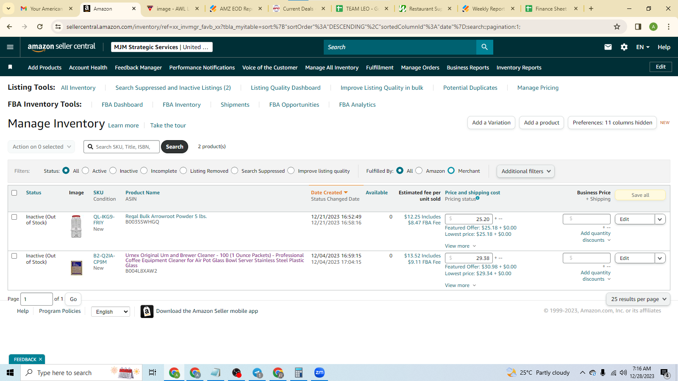678x381 pixels.
Task: Open Listing Quality Dashboard link
Action: pyautogui.click(x=286, y=88)
